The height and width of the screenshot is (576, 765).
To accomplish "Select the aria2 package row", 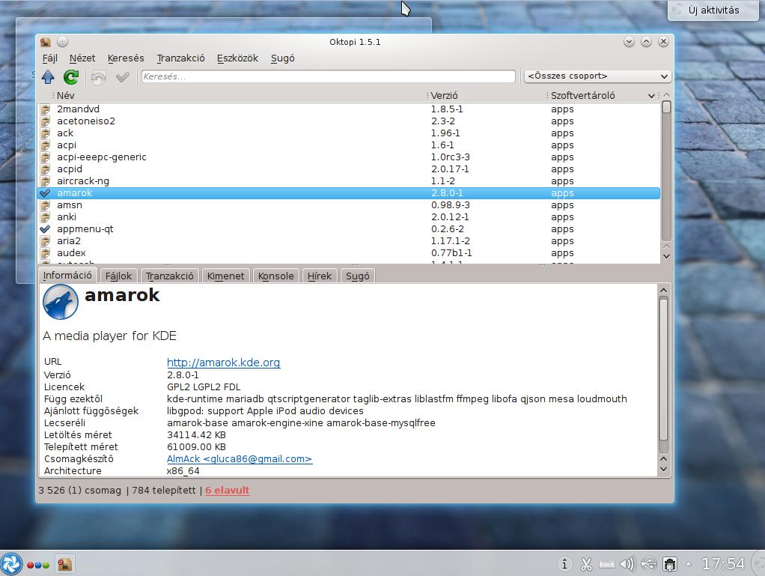I will coord(349,241).
